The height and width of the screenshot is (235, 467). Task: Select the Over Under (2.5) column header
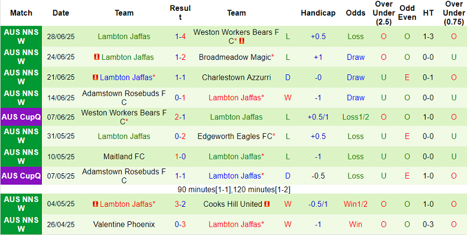click(x=383, y=13)
